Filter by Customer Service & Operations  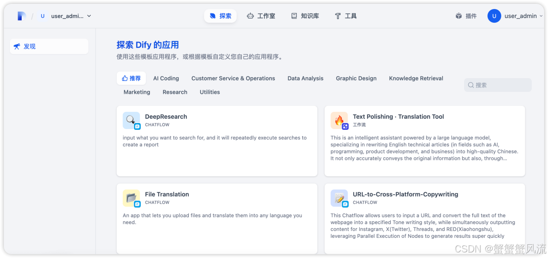233,78
